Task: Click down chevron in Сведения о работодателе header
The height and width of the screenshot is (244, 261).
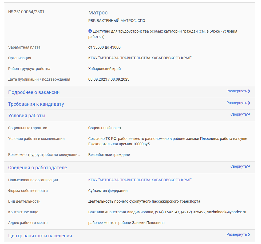Action: (249, 166)
